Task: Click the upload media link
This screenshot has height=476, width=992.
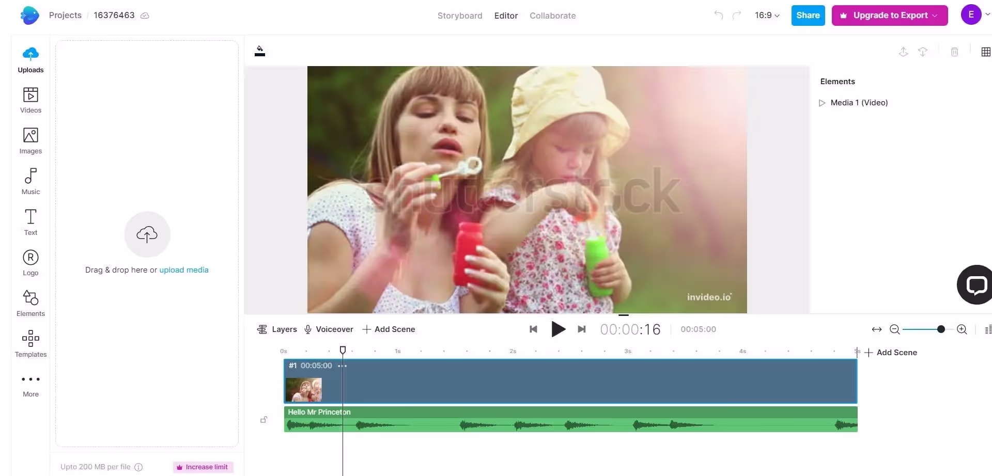Action: click(184, 270)
